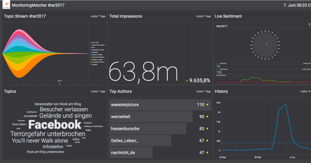This screenshot has width=311, height=163.
Task: Click 'Infotelefon' in the word cloud
Action: coord(53,147)
